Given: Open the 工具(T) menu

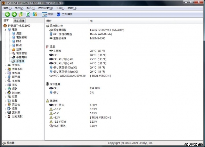Looking at the screenshot, I should (x=60, y=8).
